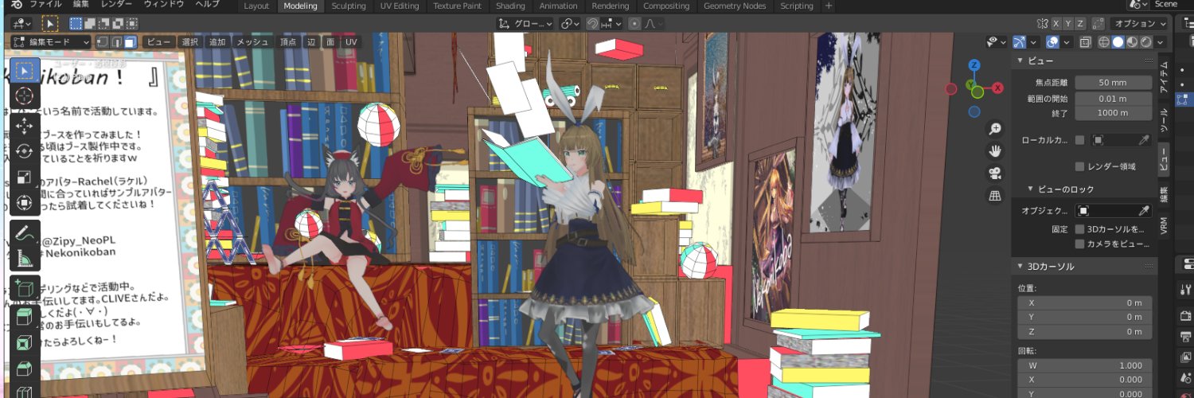Switch to the UV Editing workspace tab
Image resolution: width=1194 pixels, height=398 pixels.
400,6
